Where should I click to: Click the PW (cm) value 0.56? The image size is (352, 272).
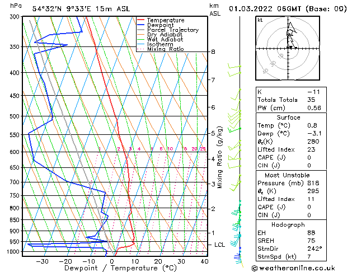click(x=315, y=107)
